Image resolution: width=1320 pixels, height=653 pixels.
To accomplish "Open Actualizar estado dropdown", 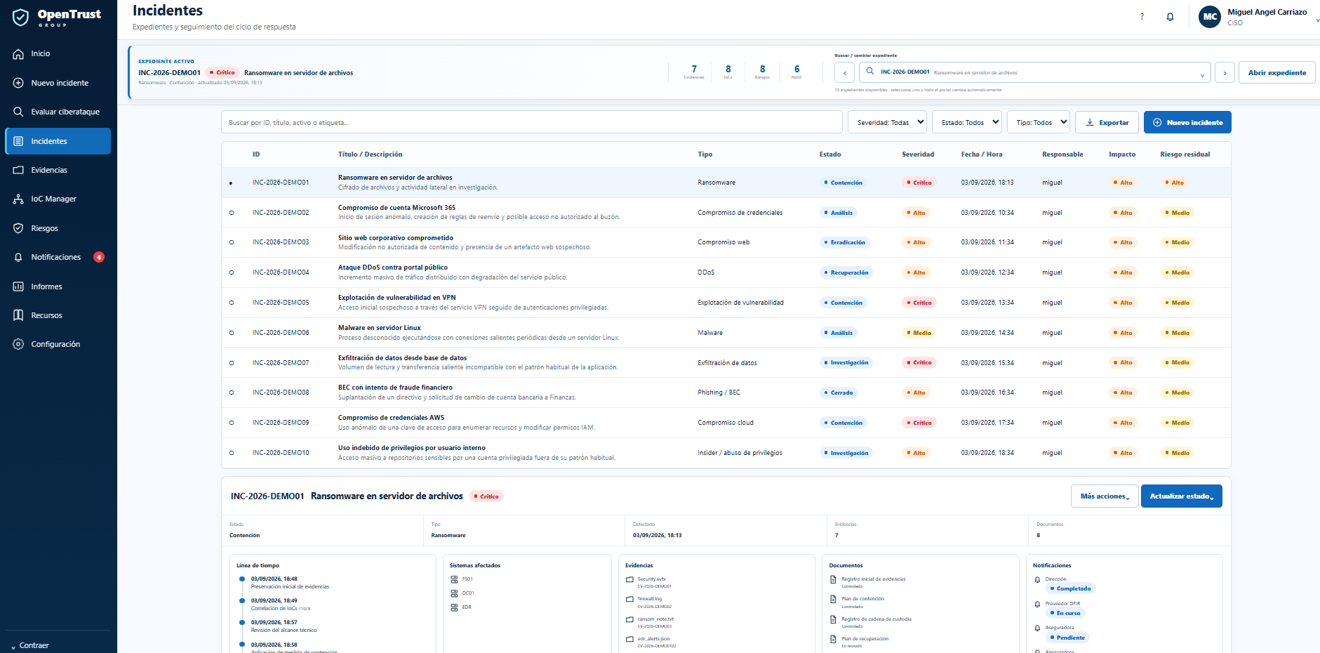I will click(x=1182, y=496).
